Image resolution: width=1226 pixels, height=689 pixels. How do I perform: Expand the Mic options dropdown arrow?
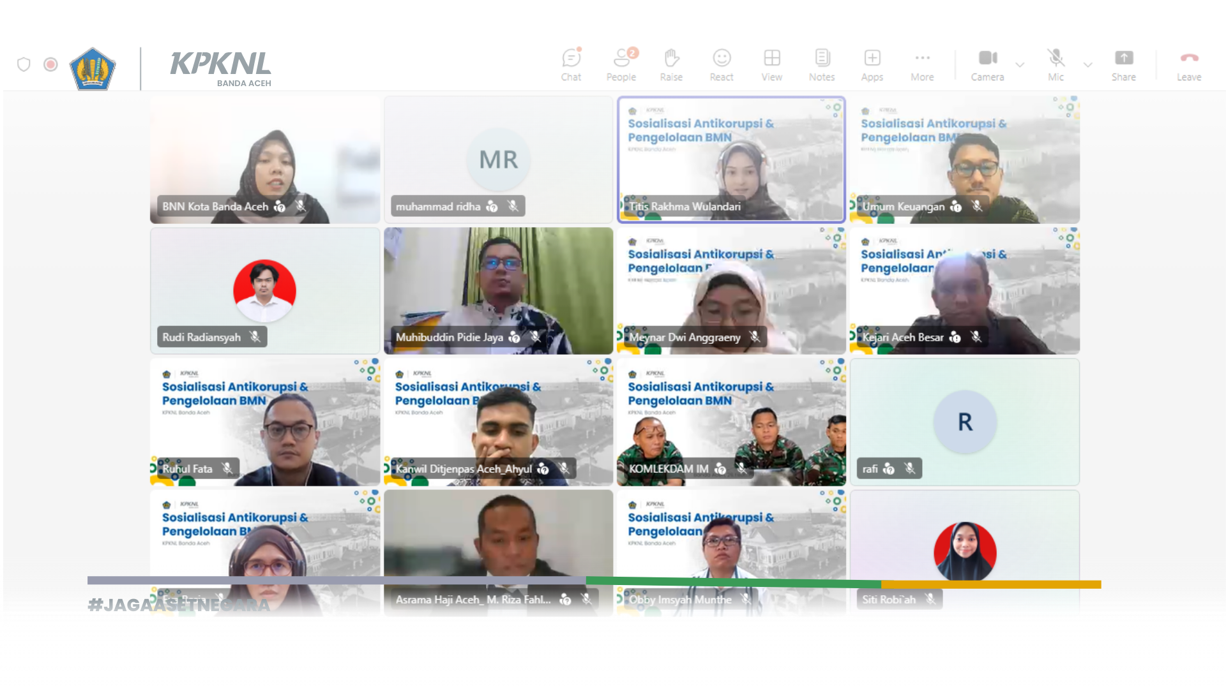coord(1087,64)
